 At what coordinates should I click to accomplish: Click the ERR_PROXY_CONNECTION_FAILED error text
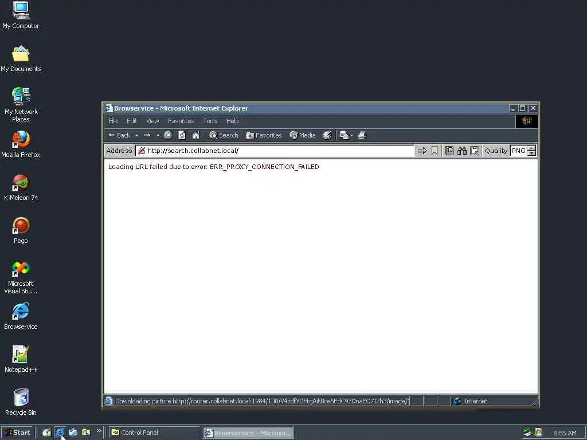(264, 167)
